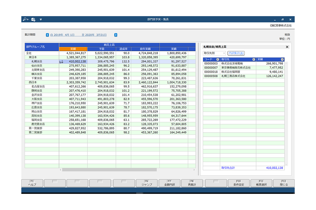
Task: Select the 西日本 group row
Action: (33, 82)
